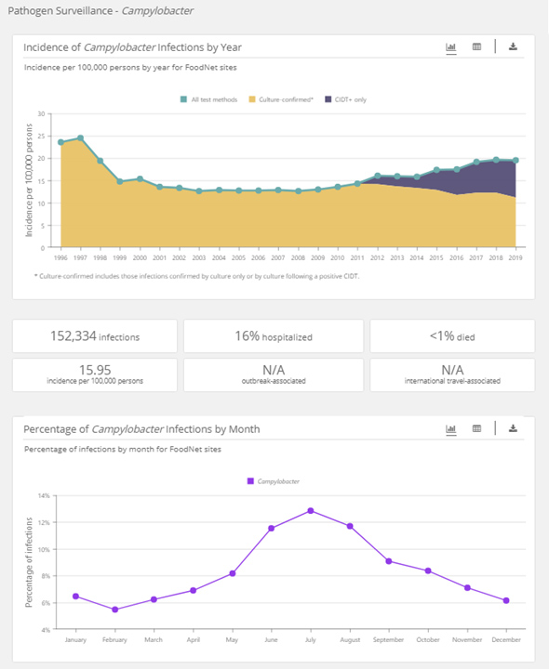Download the Infections by Month data
The height and width of the screenshot is (669, 549).
(513, 428)
